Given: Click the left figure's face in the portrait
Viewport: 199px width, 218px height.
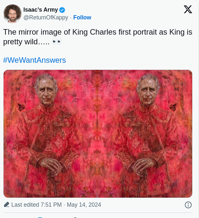Looking at the screenshot, I should [46, 90].
